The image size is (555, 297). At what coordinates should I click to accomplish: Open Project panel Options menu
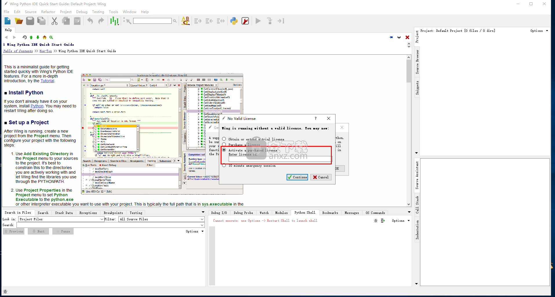click(x=539, y=31)
